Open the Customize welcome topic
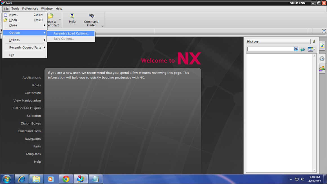This screenshot has width=327, height=184. pos(33,93)
